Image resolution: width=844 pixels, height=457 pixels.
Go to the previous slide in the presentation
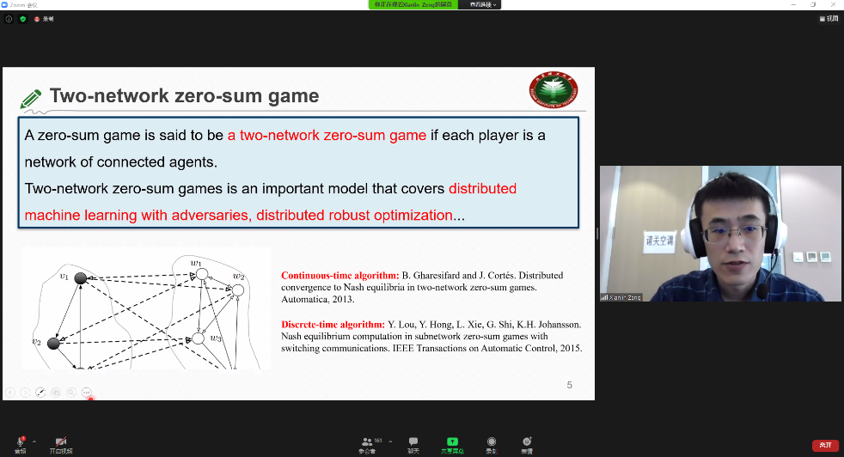(x=10, y=392)
